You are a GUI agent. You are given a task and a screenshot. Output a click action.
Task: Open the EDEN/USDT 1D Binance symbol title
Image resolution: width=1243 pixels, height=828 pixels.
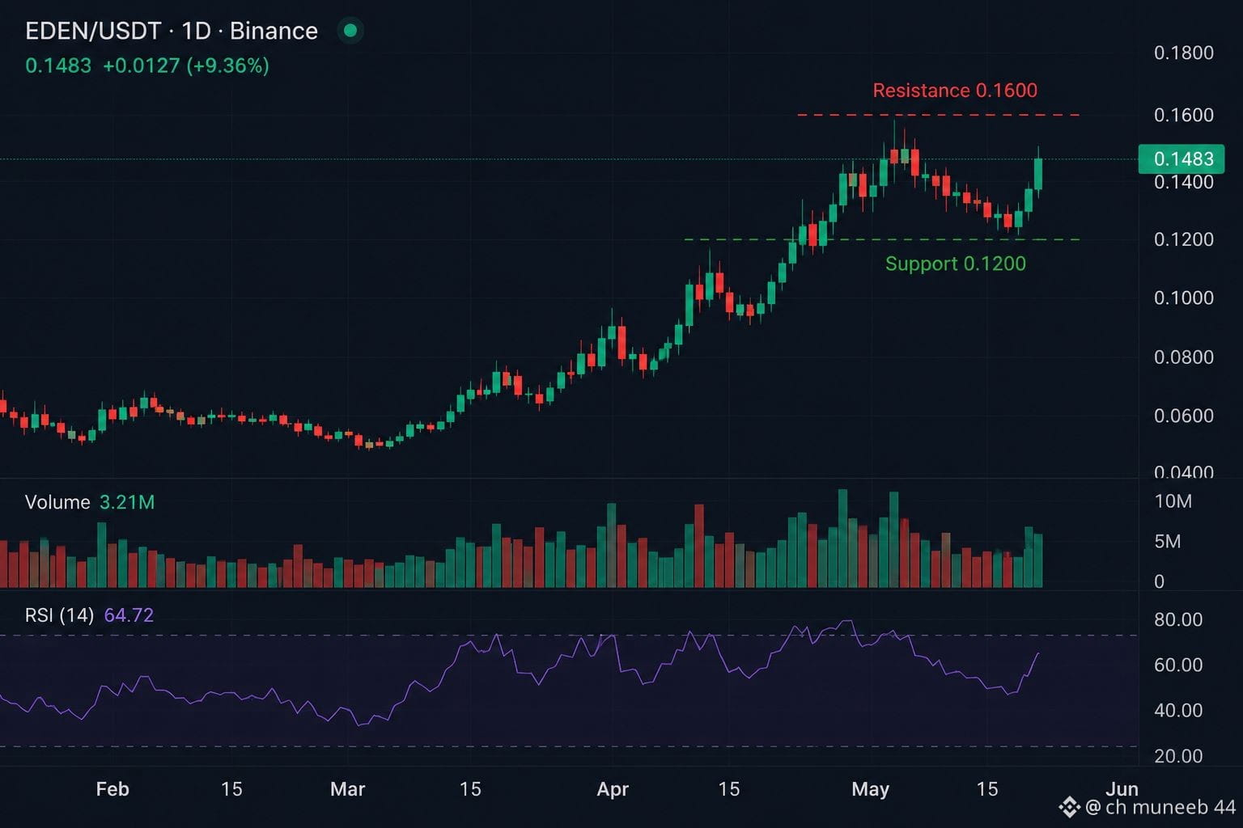click(x=172, y=31)
